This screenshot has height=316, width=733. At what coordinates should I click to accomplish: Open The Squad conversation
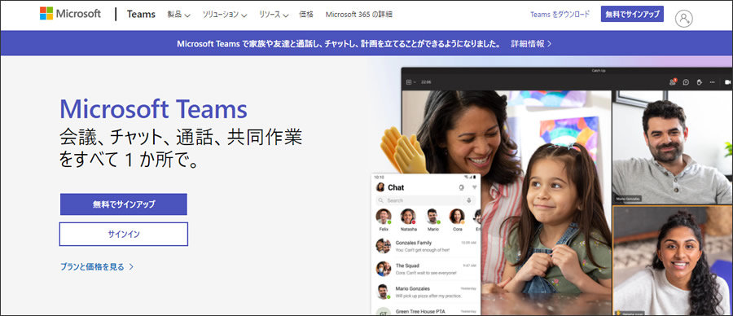pyautogui.click(x=426, y=269)
